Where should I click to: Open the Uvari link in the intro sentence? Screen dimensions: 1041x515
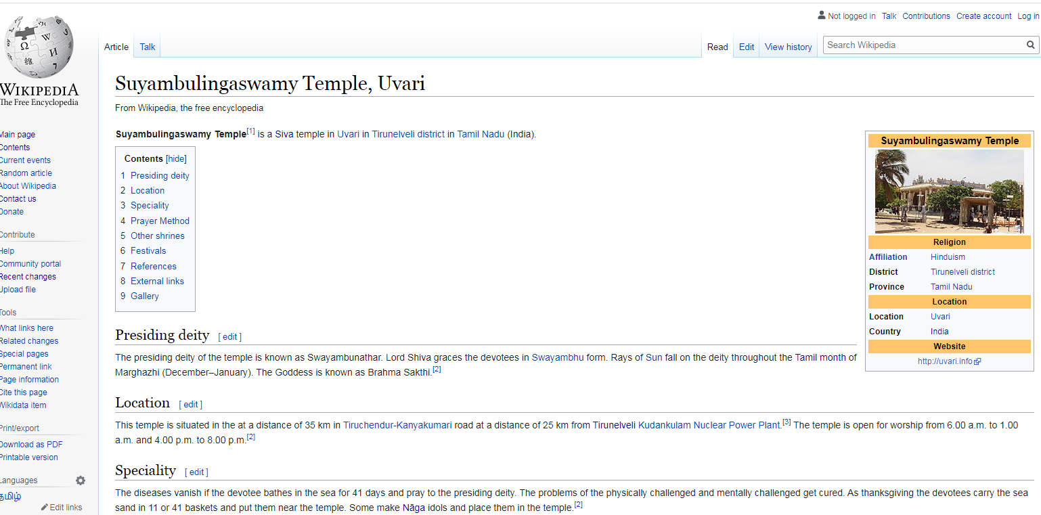(348, 134)
